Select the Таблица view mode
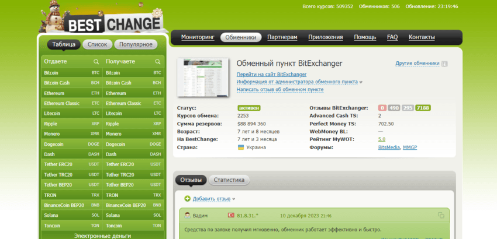The height and width of the screenshot is (239, 497). 63,44
